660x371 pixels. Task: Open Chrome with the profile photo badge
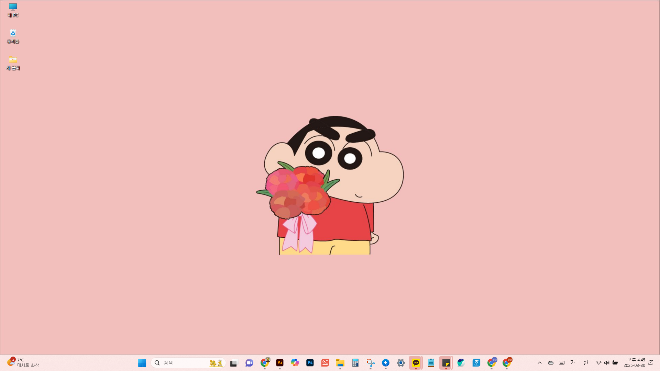click(265, 363)
